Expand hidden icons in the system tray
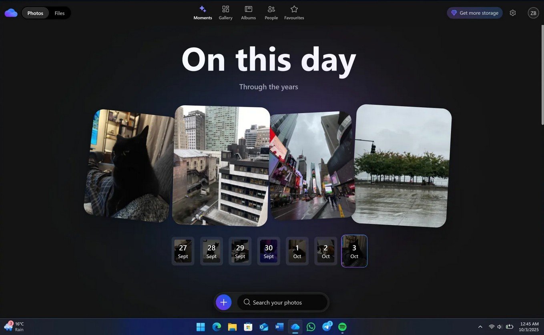Viewport: 544px width, 335px height. tap(480, 327)
